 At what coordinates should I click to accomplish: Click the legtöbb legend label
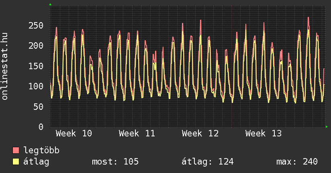coord(42,151)
